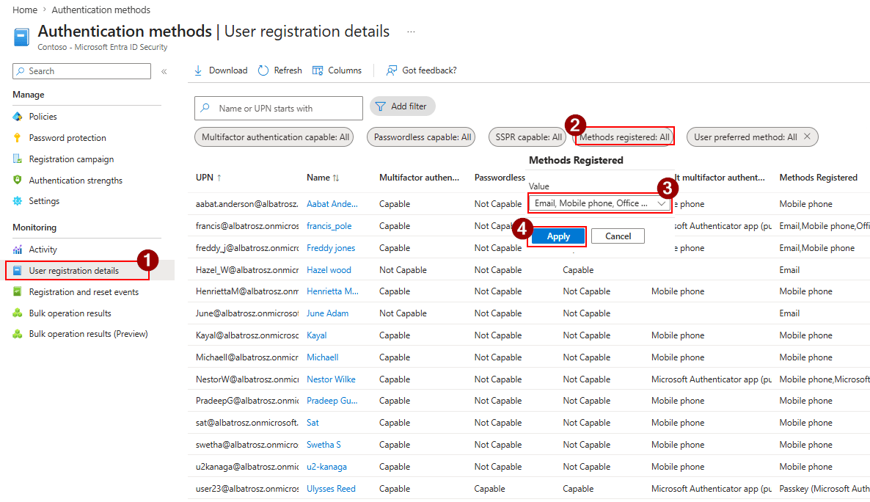Collapse the sidebar with double chevron
870x502 pixels.
(164, 71)
